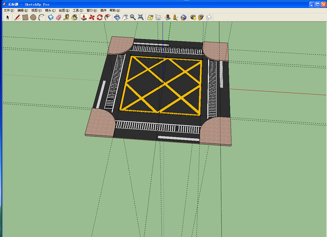Select the arrow Select tool
Image resolution: width=327 pixels, height=237 pixels.
coord(8,17)
